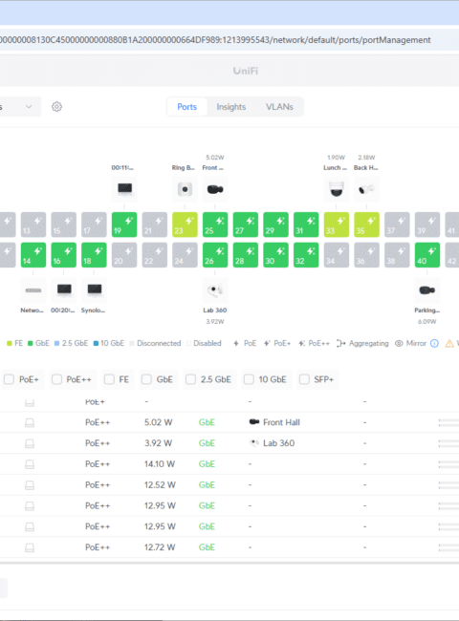459x621 pixels.
Task: Click the port icon in Front Hall row
Action: [x=30, y=423]
